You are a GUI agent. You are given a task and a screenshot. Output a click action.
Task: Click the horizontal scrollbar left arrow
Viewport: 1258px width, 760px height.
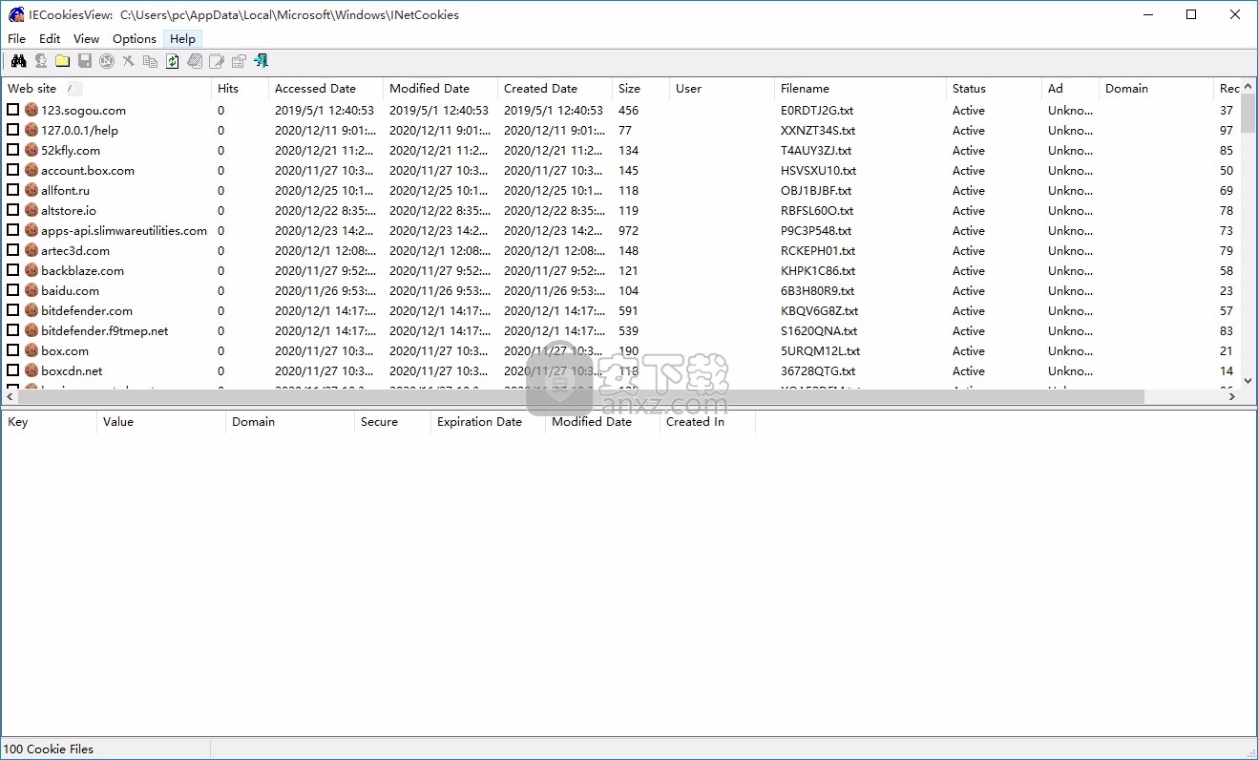pyautogui.click(x=10, y=396)
